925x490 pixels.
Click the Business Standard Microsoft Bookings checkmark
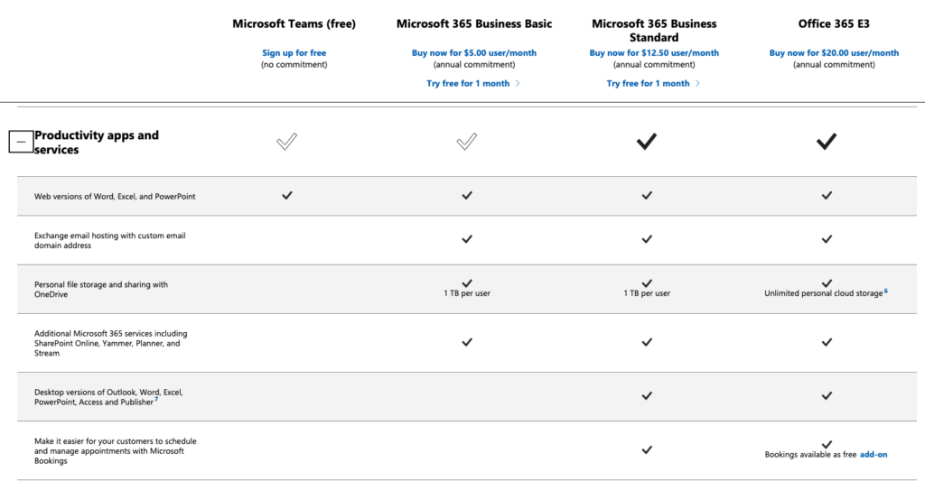(647, 450)
